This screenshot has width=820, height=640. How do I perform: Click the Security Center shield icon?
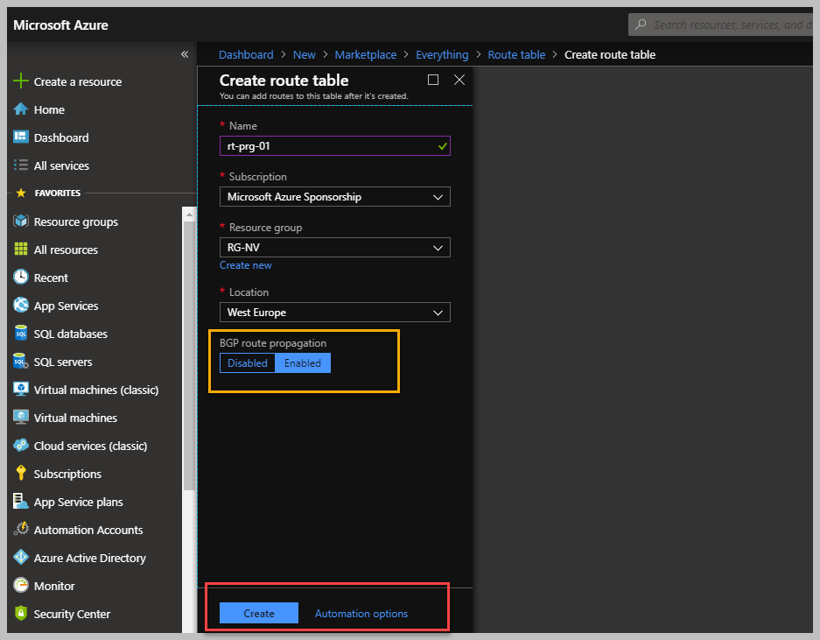click(x=21, y=614)
